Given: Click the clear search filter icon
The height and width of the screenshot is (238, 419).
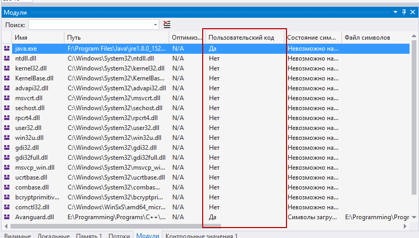Looking at the screenshot, I should point(167,25).
